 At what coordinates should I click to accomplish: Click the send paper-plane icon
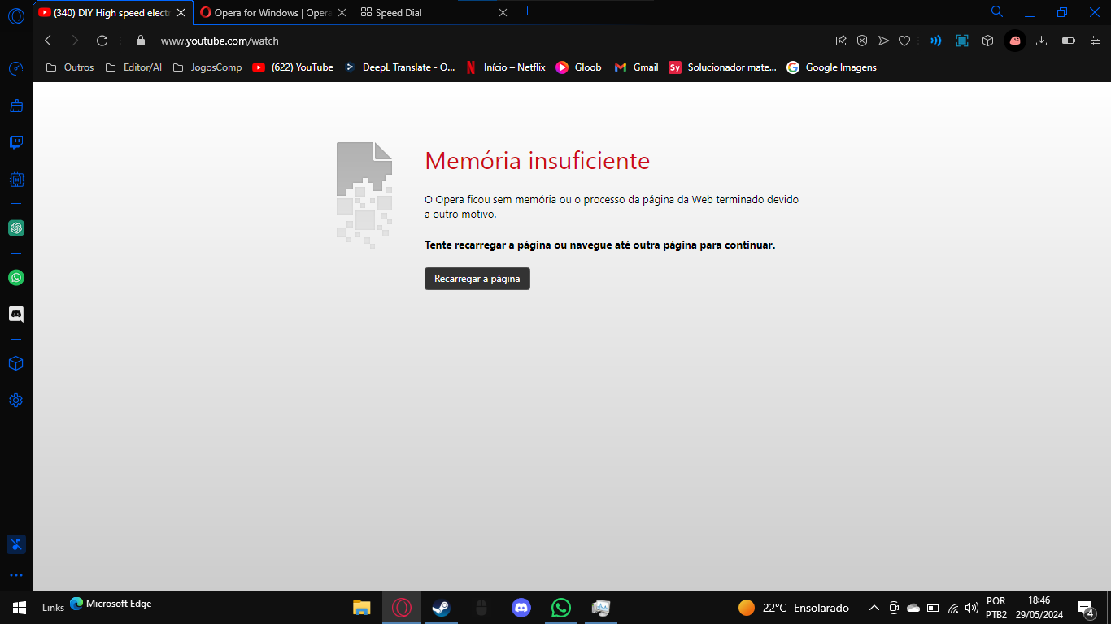(x=883, y=41)
